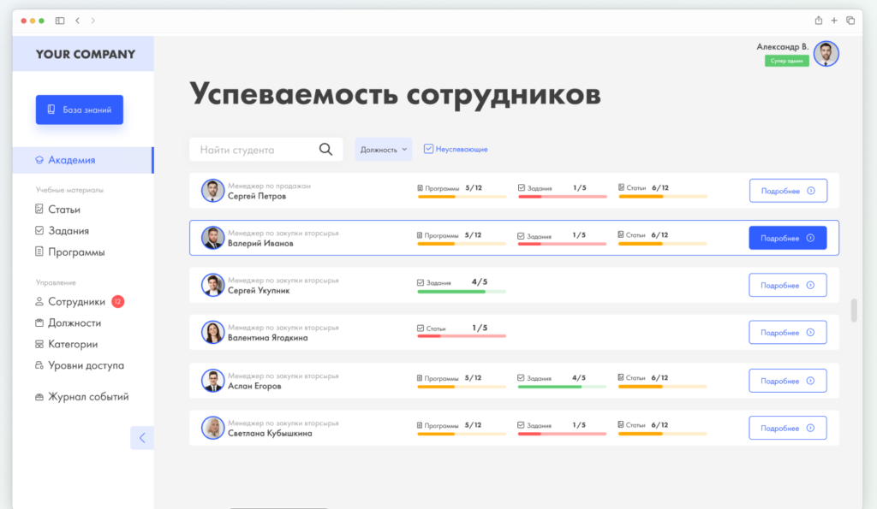This screenshot has height=509, width=877.
Task: Click the page vertical scrollbar handle
Action: point(854,310)
